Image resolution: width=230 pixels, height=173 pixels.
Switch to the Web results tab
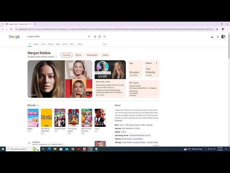click(72, 44)
